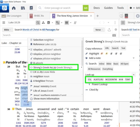Open the Library books icon

[23, 8]
